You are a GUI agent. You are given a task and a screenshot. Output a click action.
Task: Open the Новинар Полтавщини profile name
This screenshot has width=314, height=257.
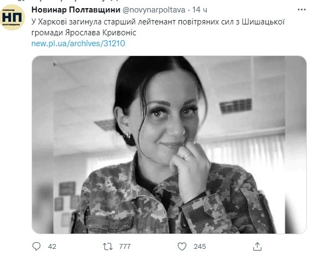76,10
